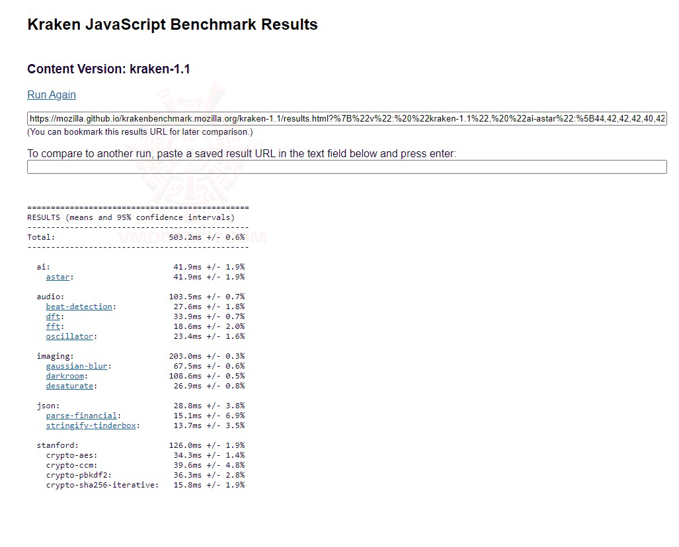Open the fft test link

click(x=53, y=327)
